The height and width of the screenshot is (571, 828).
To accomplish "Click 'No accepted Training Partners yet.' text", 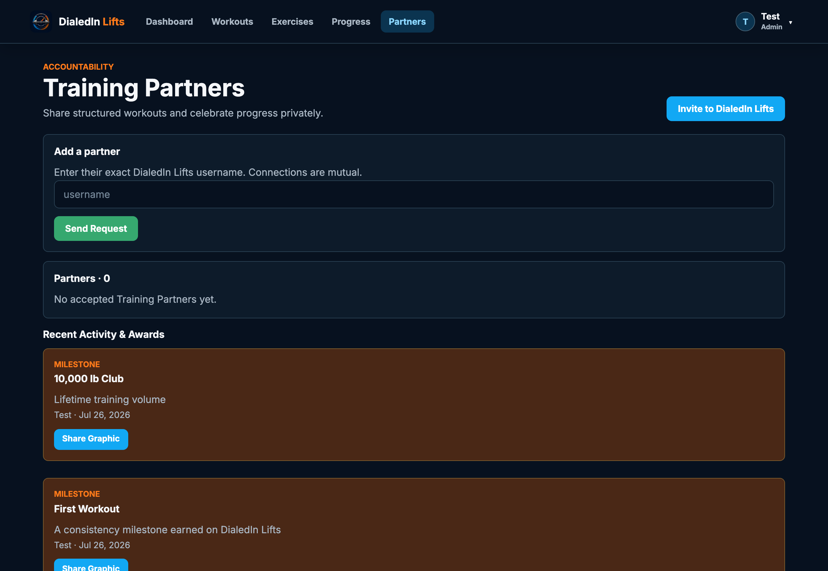I will coord(135,299).
